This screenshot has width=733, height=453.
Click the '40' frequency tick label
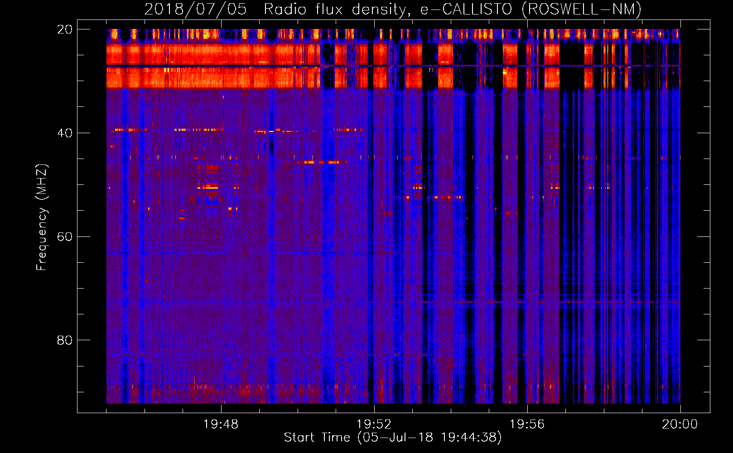click(x=65, y=133)
